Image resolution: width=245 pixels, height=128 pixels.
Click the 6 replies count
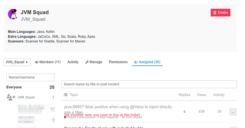pos(185,112)
